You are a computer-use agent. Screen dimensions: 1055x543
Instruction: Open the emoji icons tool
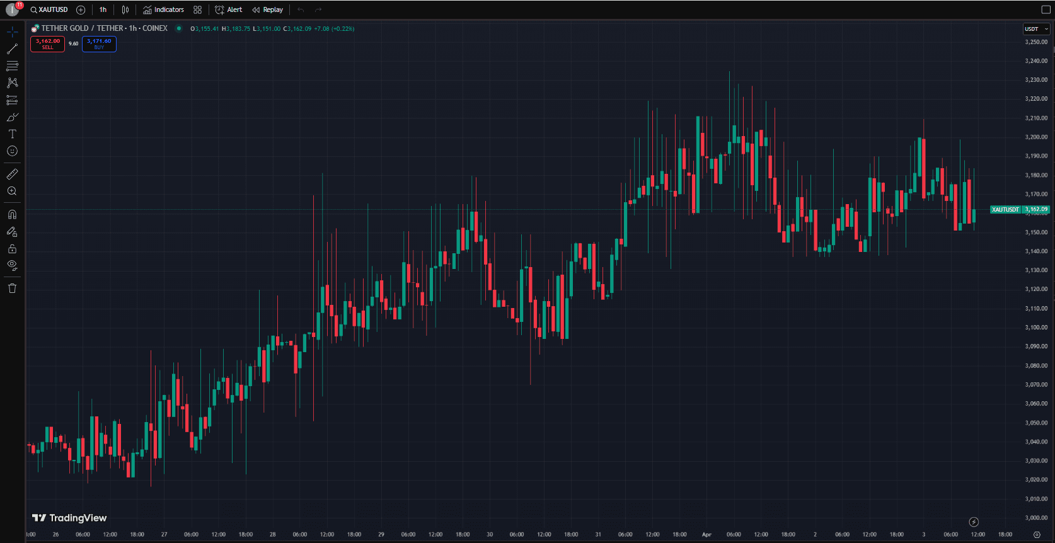click(12, 151)
